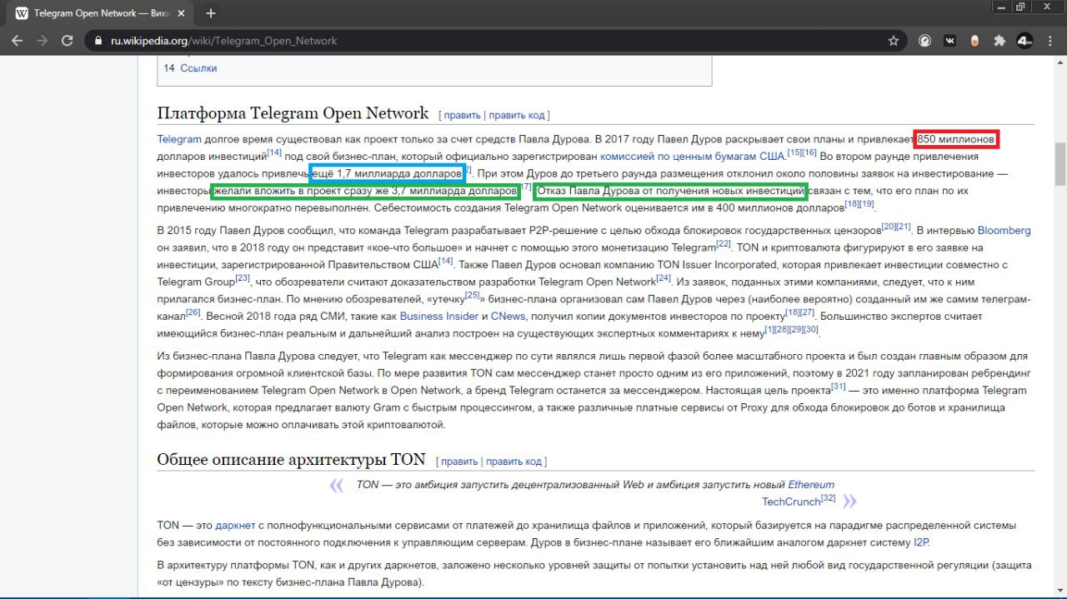Click heading 'Общее описание архитектуры TON'

291,460
